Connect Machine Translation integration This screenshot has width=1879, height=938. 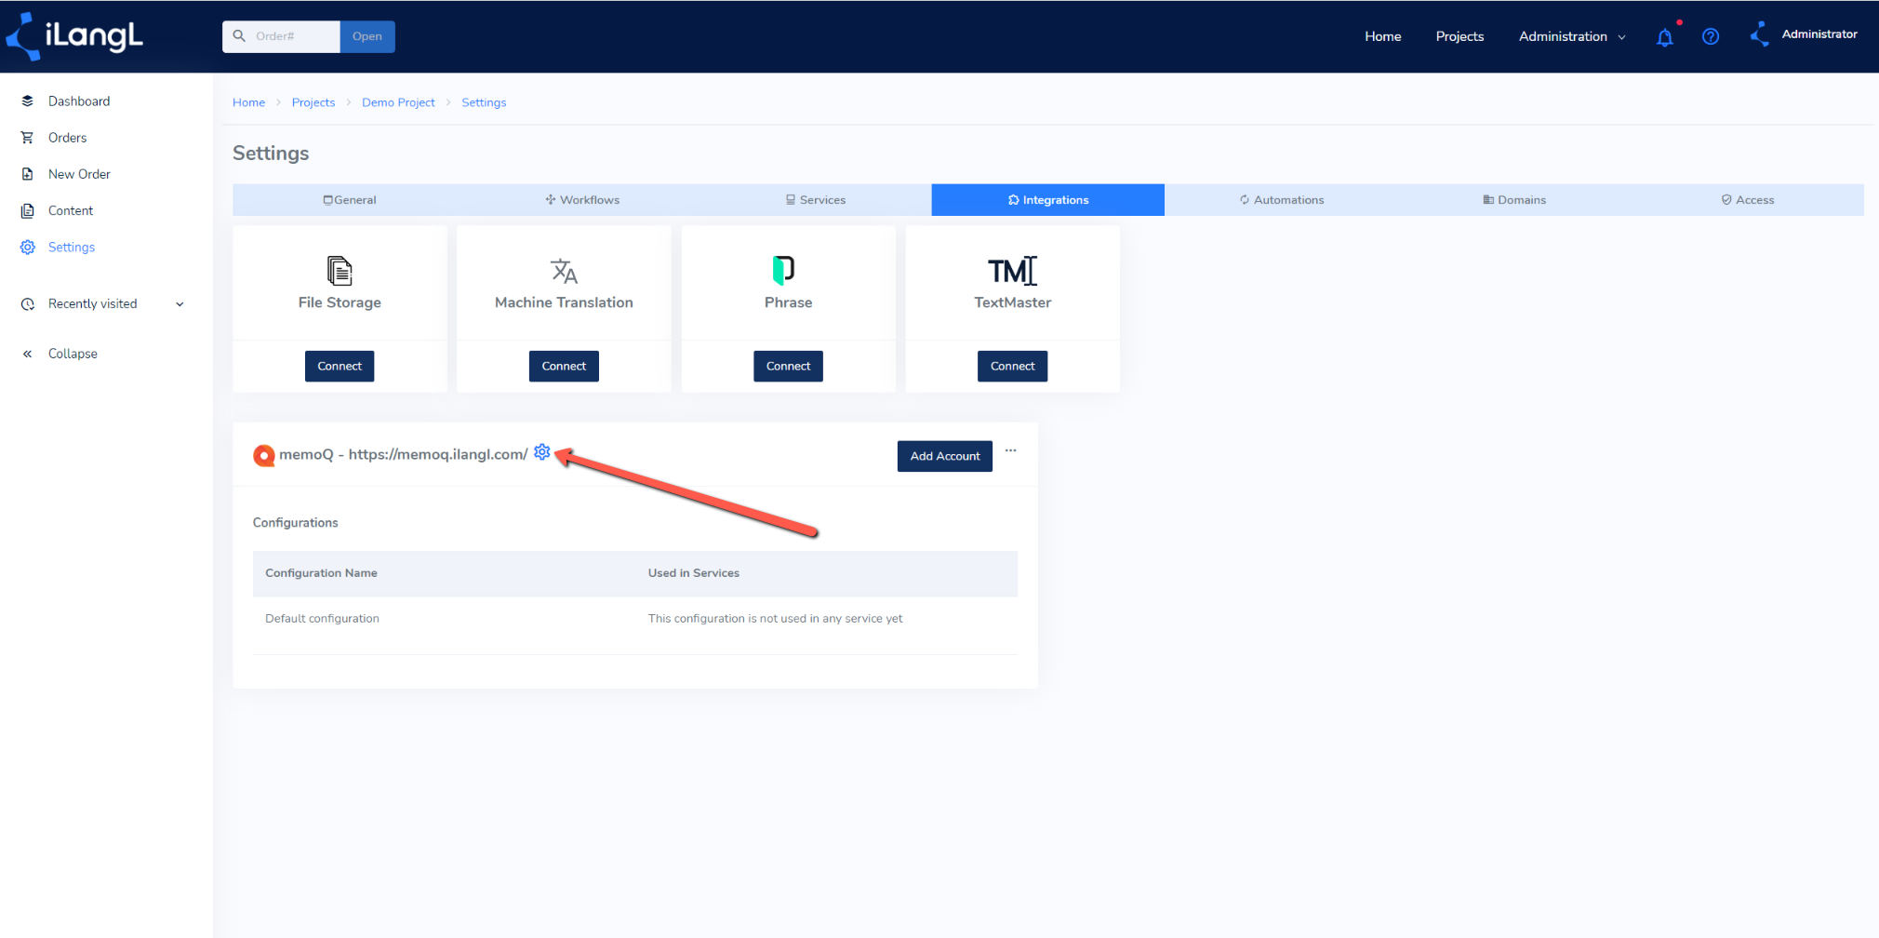point(564,366)
